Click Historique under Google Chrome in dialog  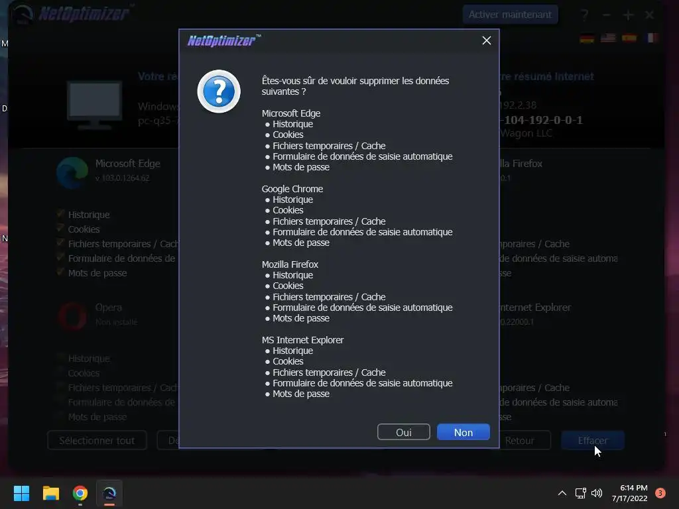[292, 200]
